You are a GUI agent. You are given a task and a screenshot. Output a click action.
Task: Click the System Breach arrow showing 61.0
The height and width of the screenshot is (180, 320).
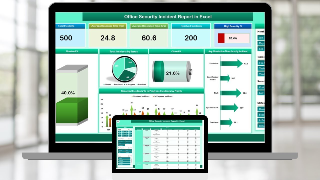pos(230,108)
